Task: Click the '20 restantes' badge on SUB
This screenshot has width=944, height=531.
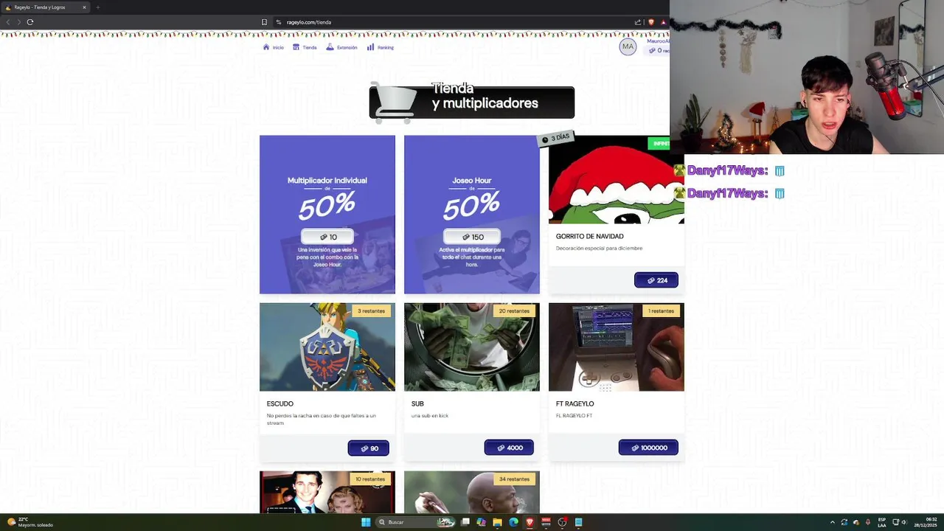Action: point(514,311)
